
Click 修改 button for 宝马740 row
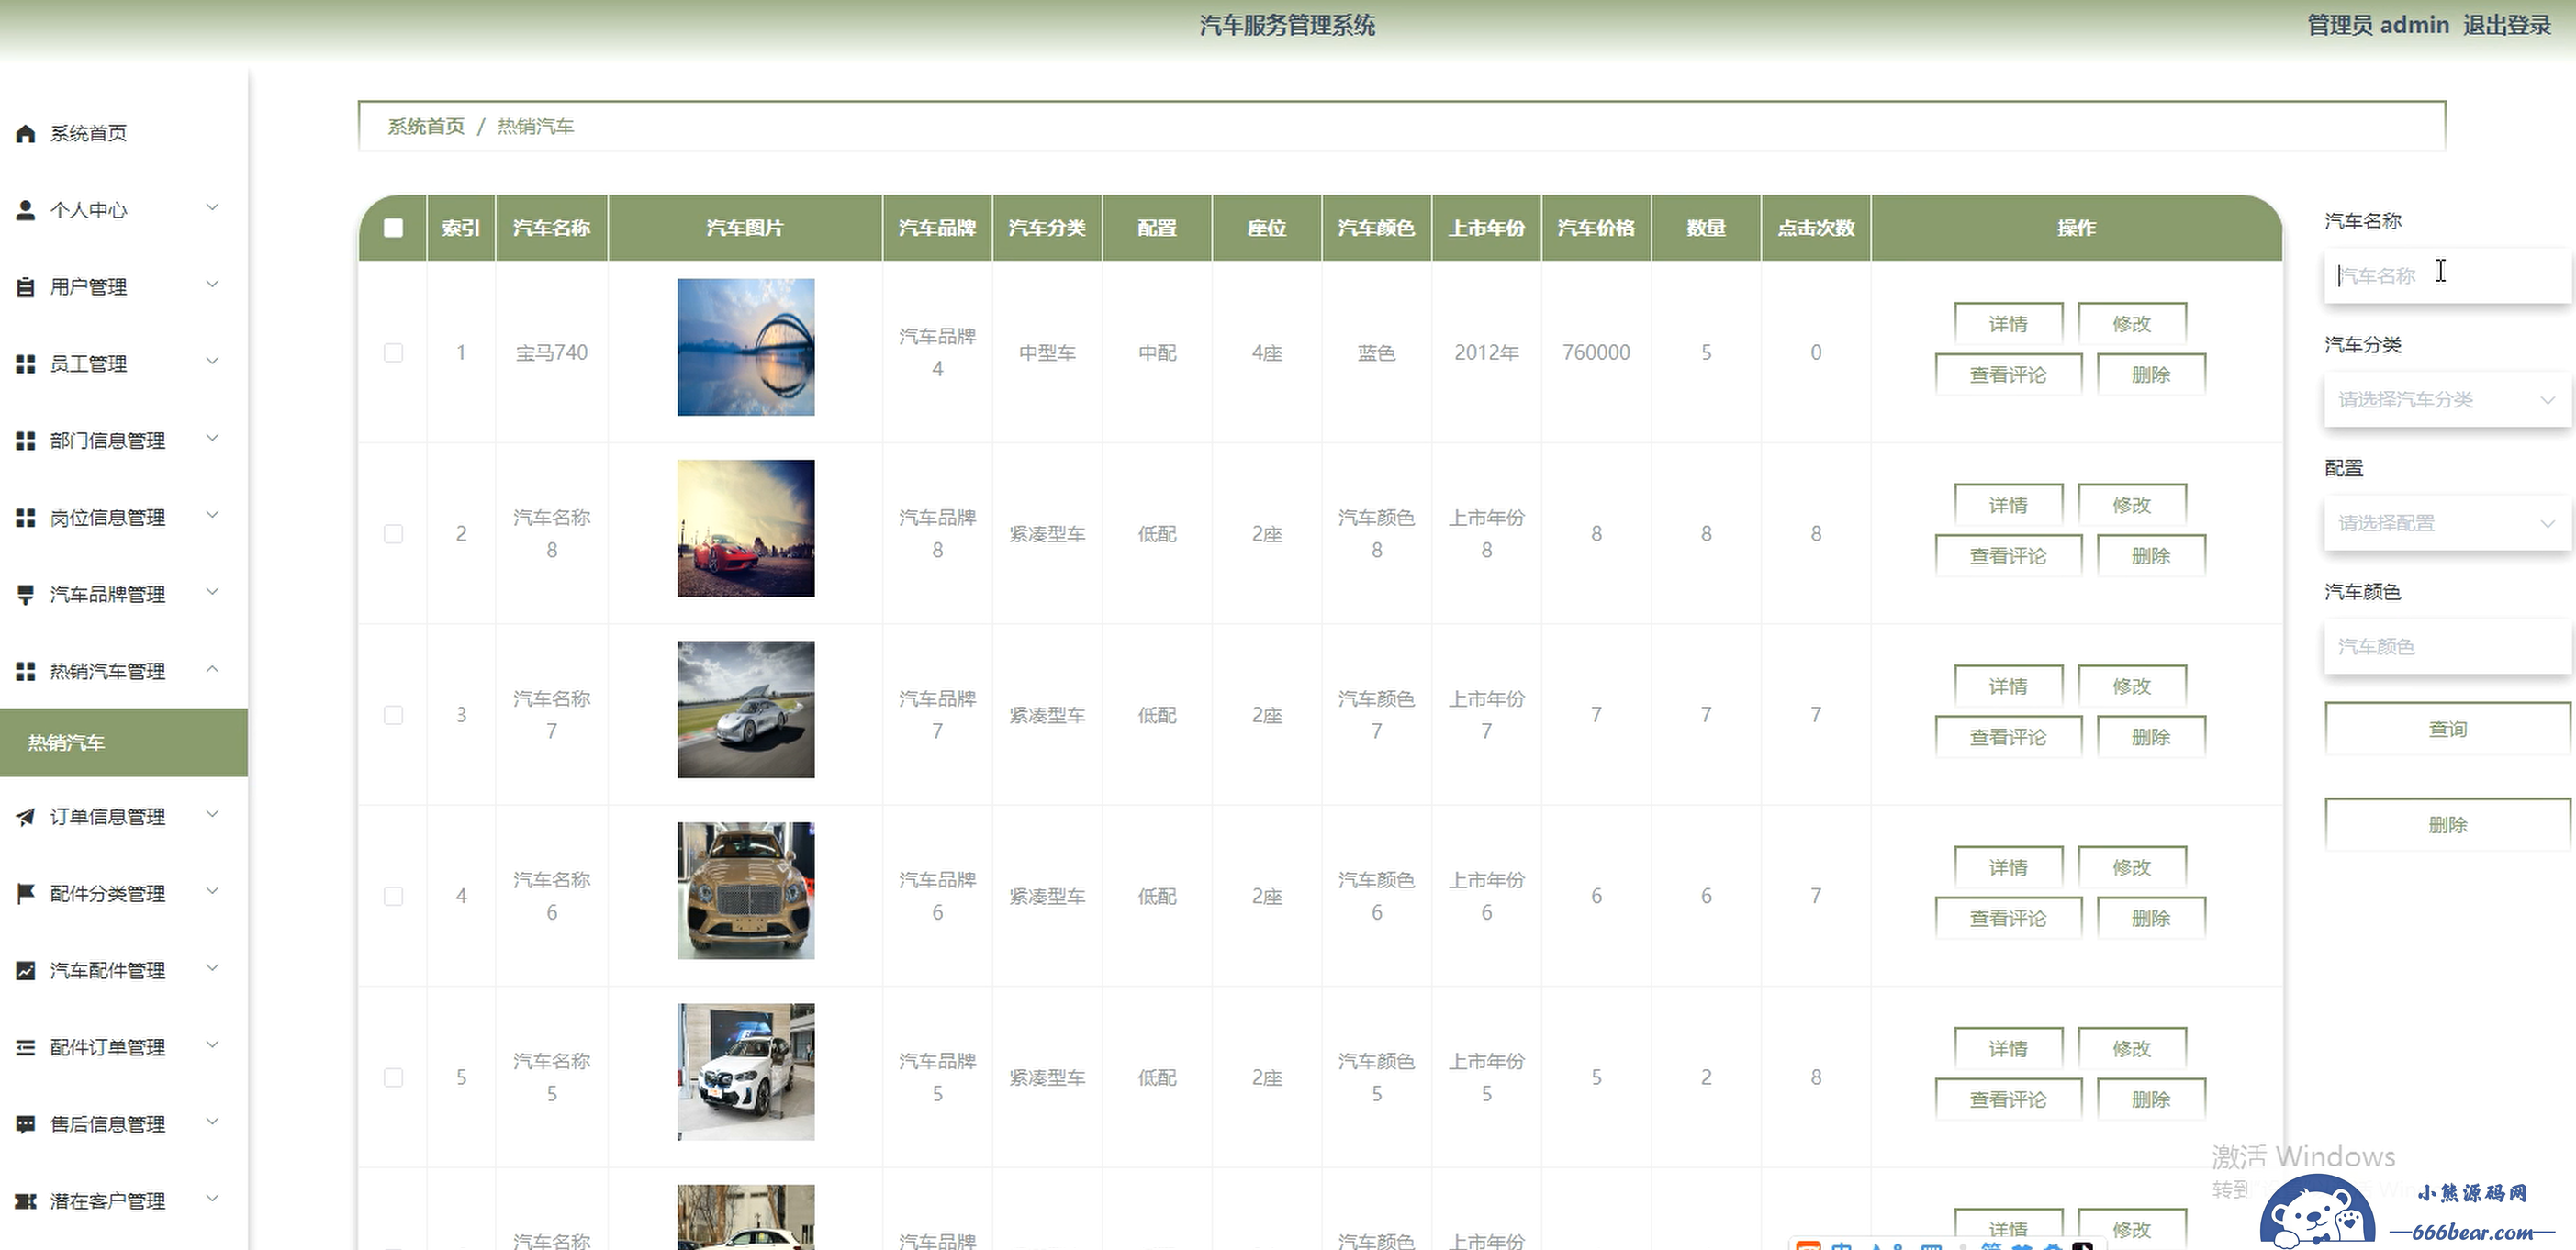(x=2132, y=324)
